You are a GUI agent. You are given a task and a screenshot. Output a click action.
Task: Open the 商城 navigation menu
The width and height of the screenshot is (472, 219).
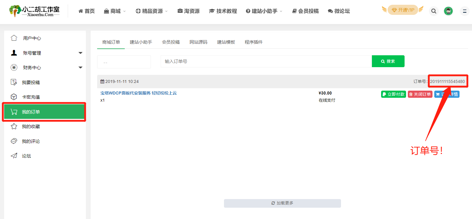point(112,11)
